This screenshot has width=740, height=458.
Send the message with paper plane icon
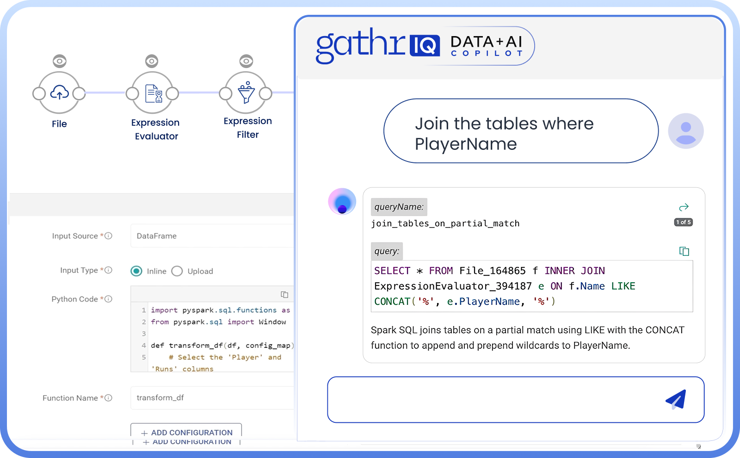[x=676, y=400]
